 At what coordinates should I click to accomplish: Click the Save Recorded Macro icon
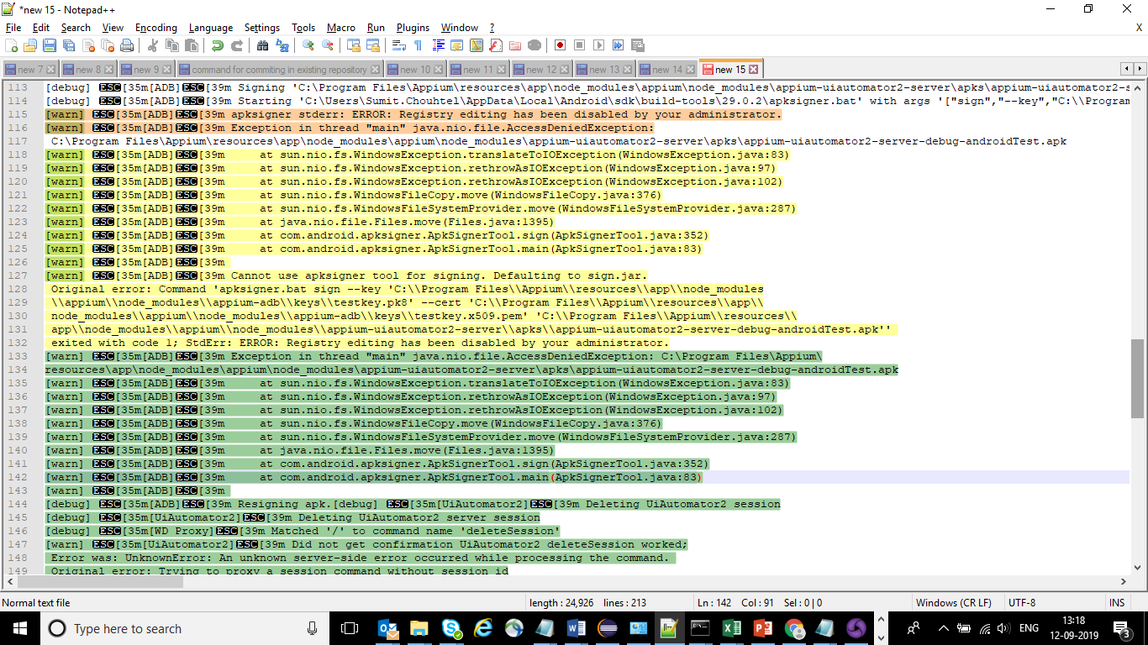point(638,45)
